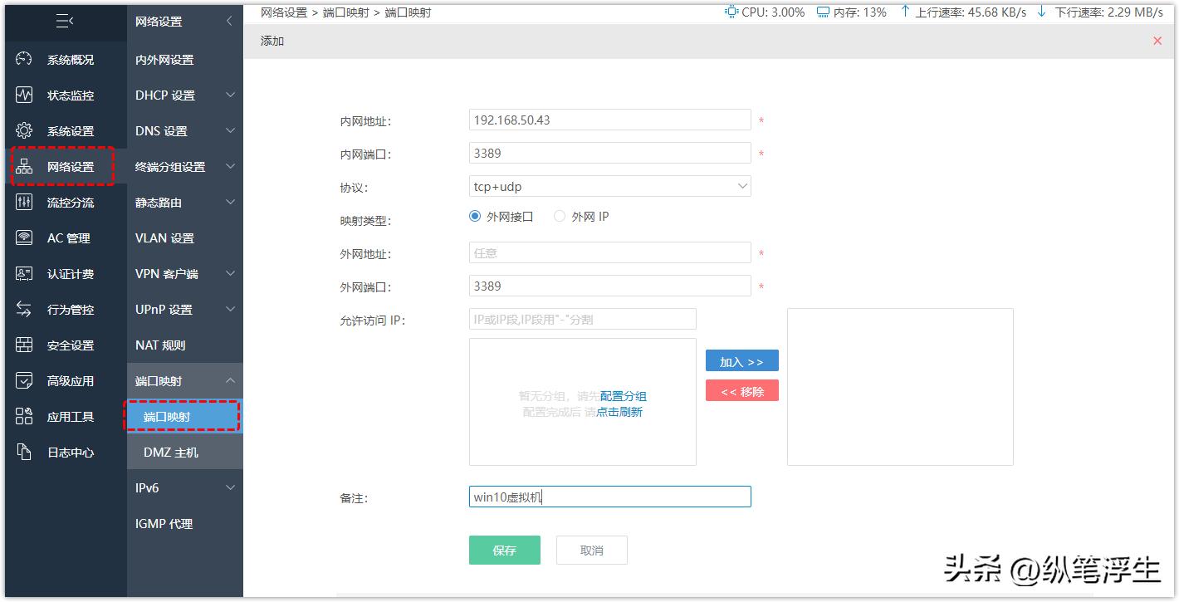Viewport: 1179px width, 602px height.
Task: Open the AC 管理 panel
Action: [x=66, y=237]
